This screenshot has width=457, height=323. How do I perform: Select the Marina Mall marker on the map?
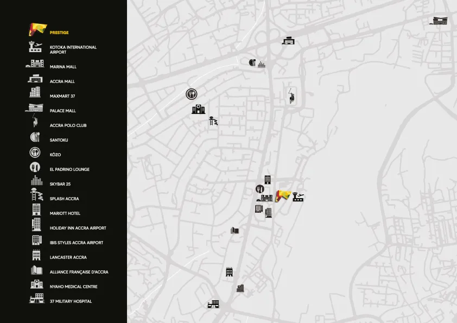[x=265, y=198]
